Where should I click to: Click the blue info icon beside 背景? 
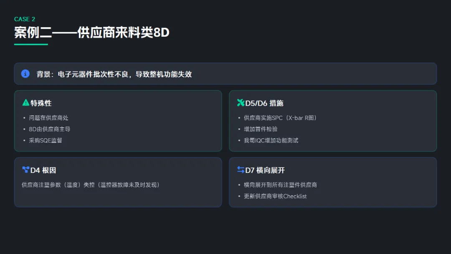[x=25, y=74]
